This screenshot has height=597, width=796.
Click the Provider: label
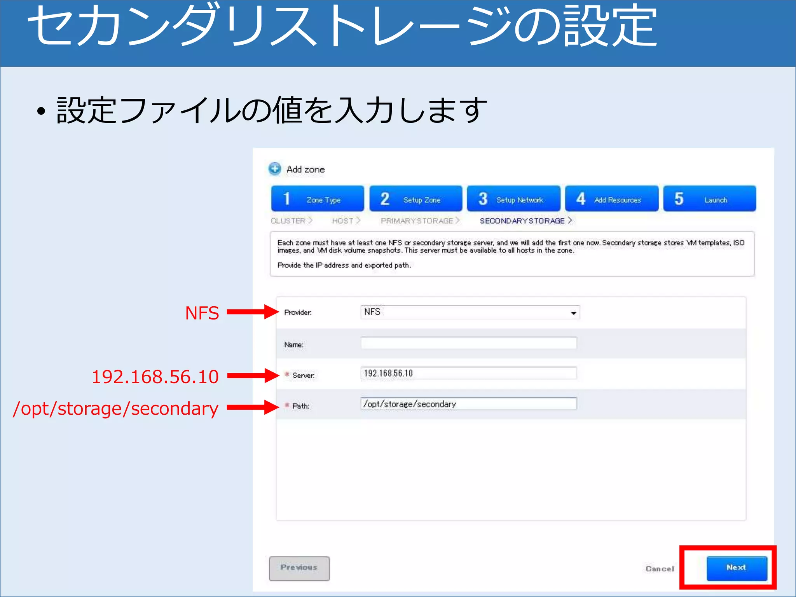298,312
